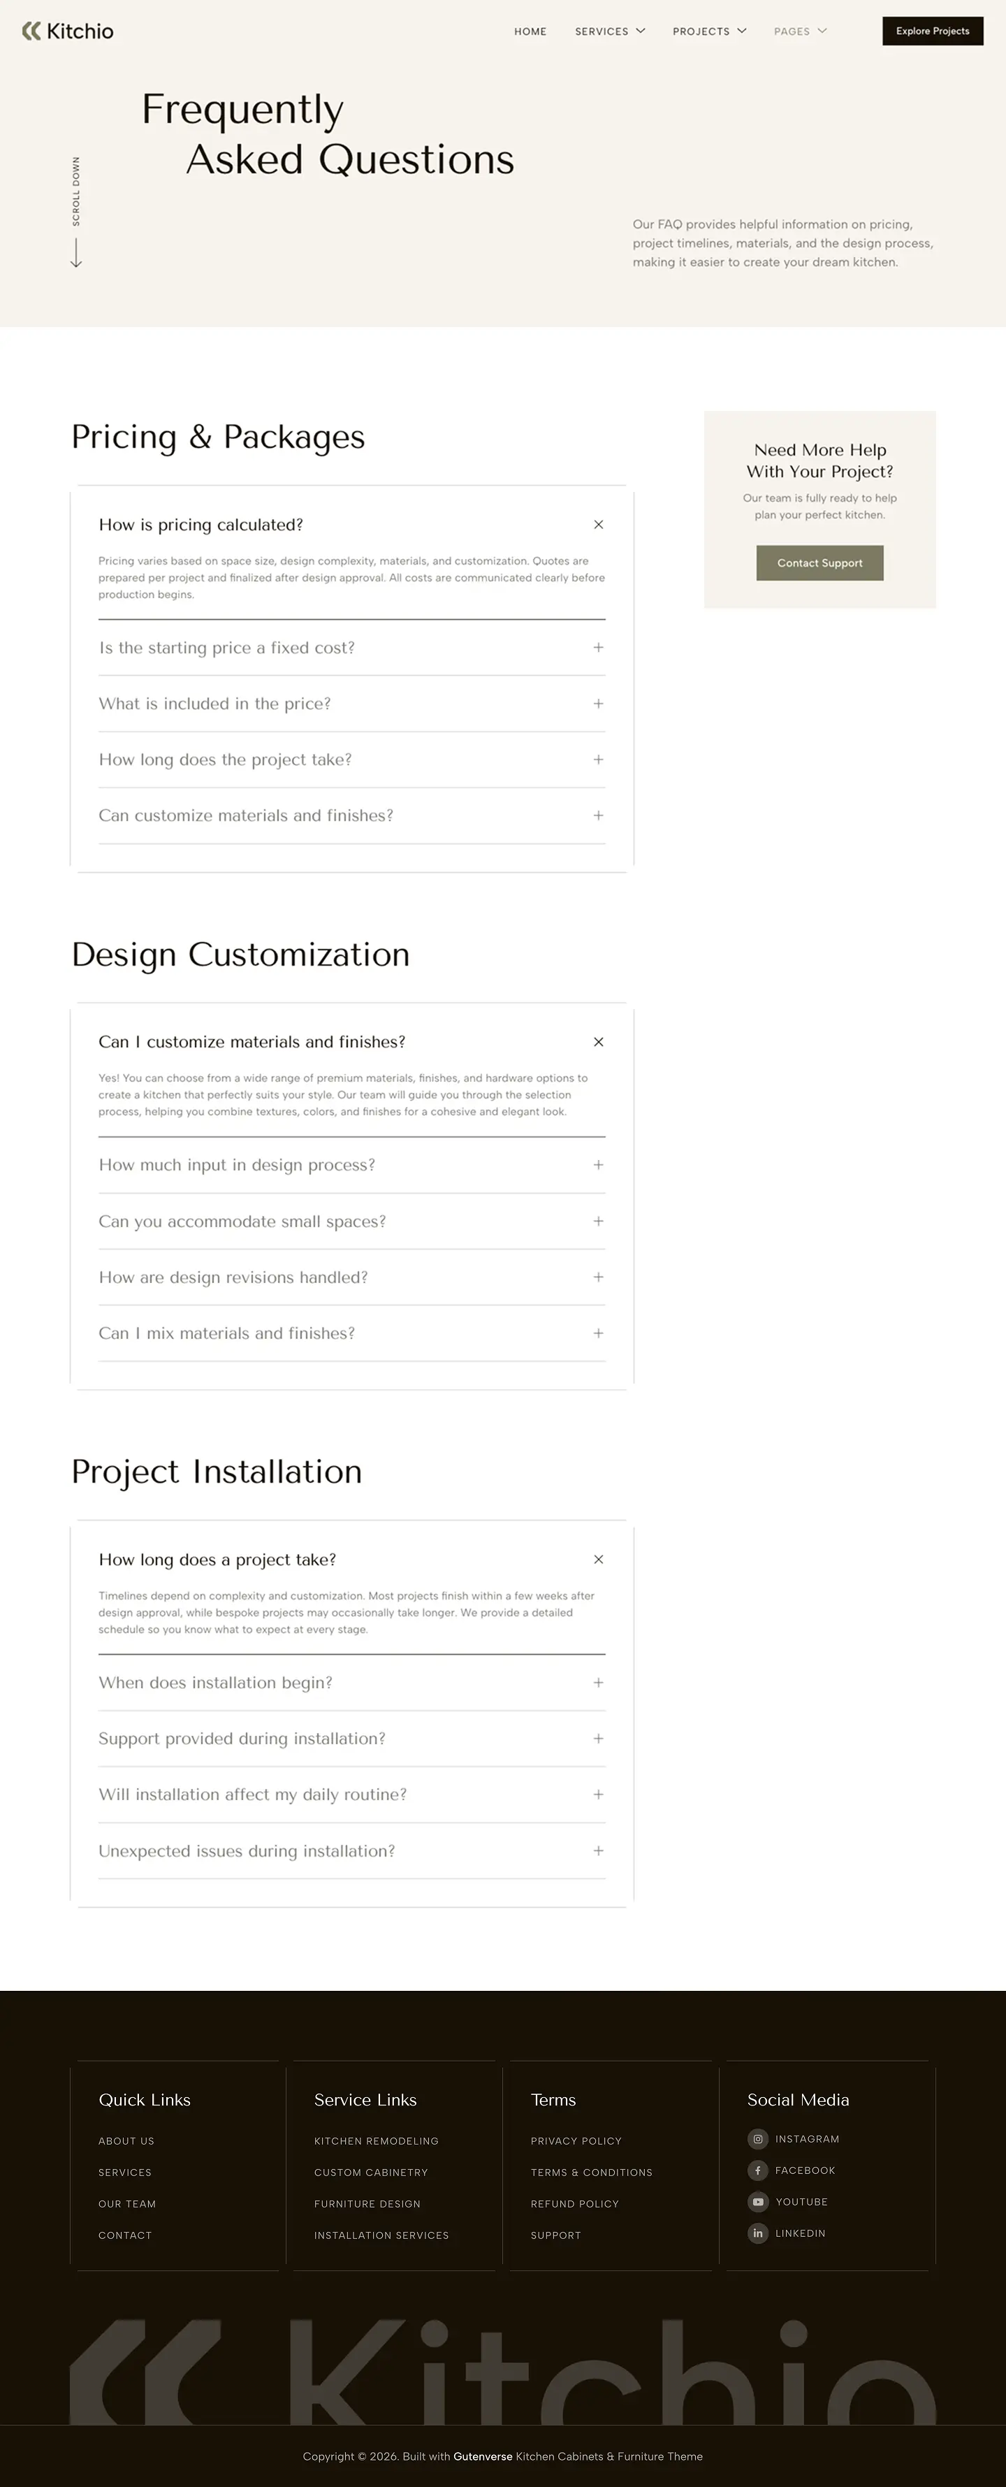Expand the Projects nav dropdown
1006x2487 pixels.
point(708,31)
